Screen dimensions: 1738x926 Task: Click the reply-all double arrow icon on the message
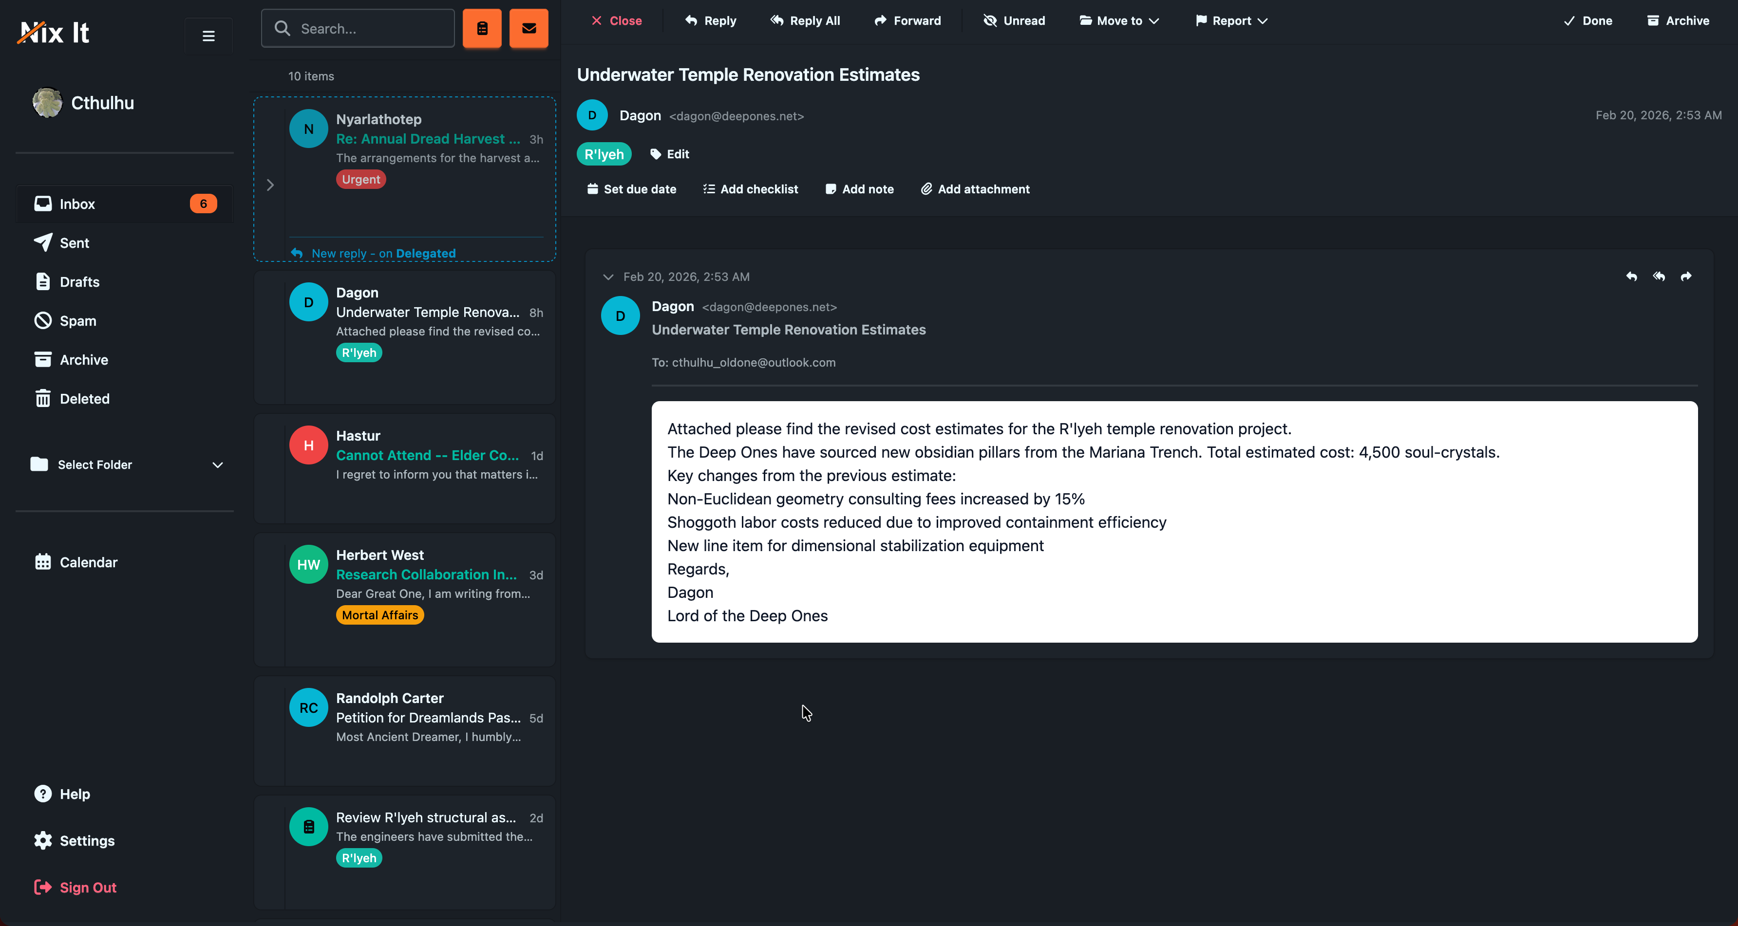pyautogui.click(x=1659, y=277)
